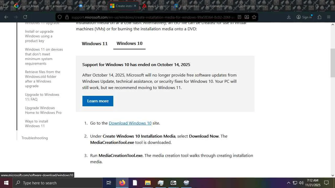Image resolution: width=335 pixels, height=188 pixels.
Task: Open 'Retrieve files from the Windows.old folder' link
Action: [43, 79]
